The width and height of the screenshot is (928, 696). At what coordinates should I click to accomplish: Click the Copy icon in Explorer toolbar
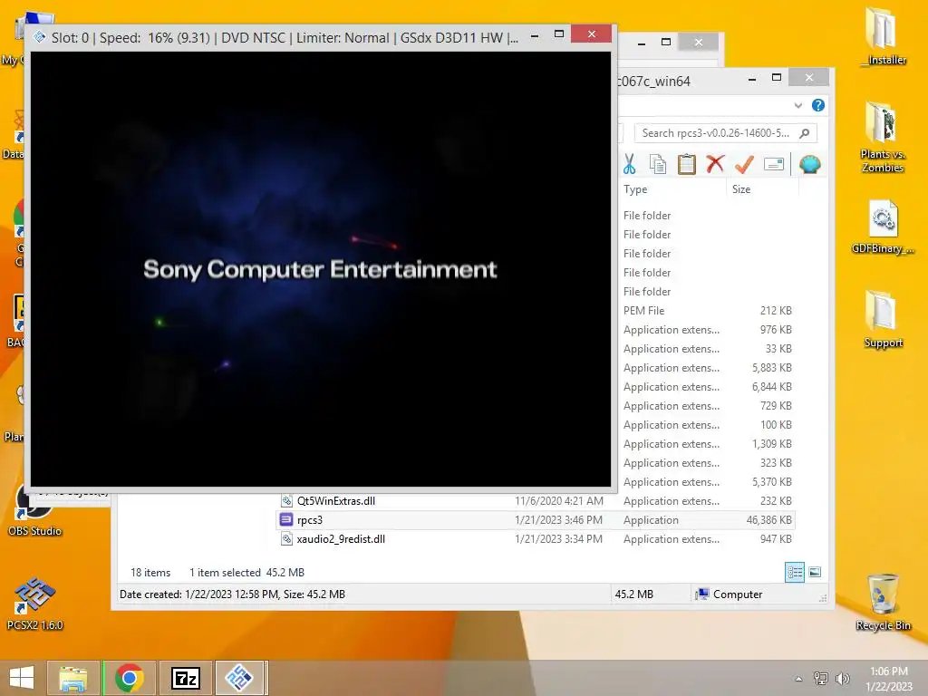click(x=658, y=164)
